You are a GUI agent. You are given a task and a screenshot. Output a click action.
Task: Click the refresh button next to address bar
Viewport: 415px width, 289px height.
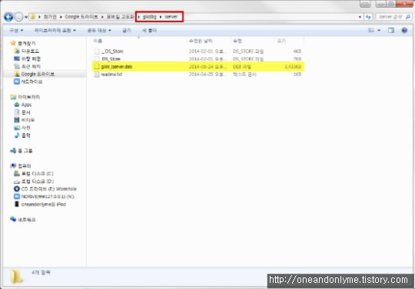(368, 17)
